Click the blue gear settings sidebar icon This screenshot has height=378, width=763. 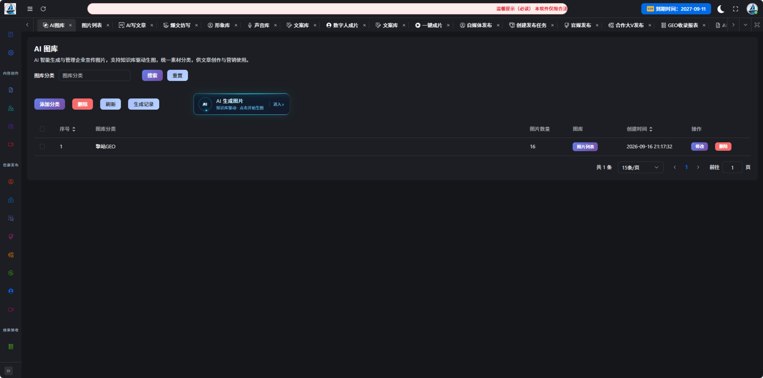(11, 53)
